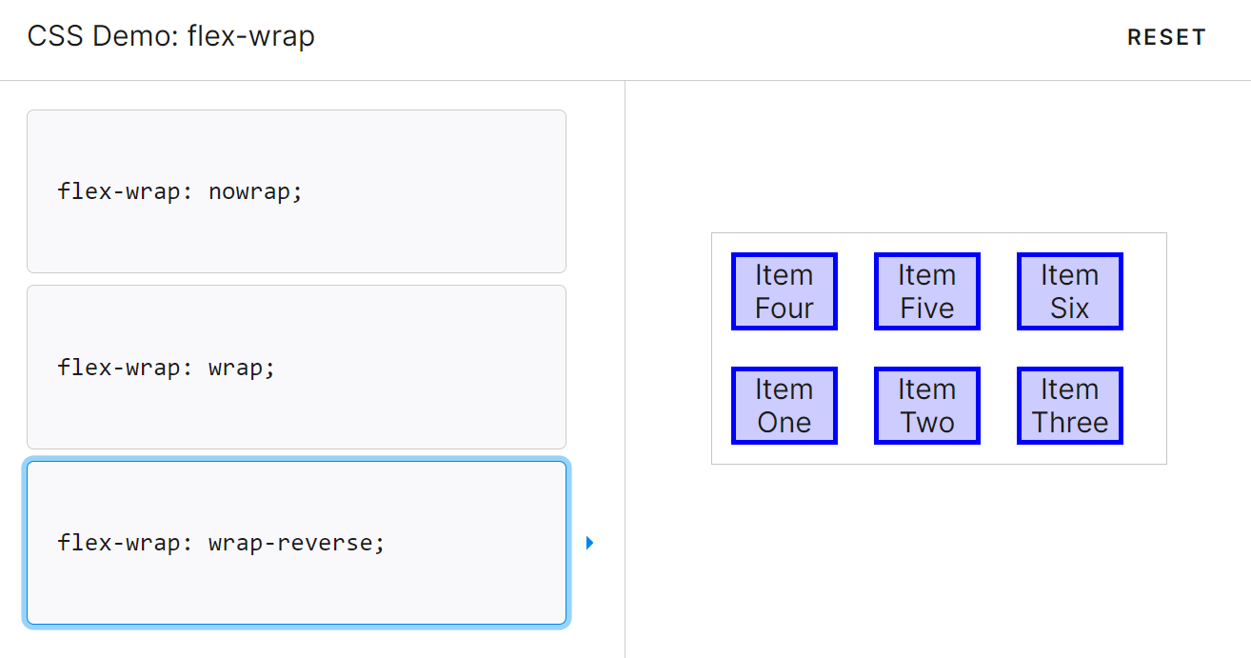Click the Item Six box
1251x658 pixels.
click(1070, 291)
